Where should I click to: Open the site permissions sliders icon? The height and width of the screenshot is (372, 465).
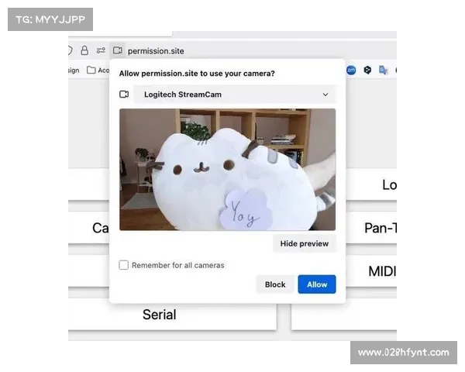pos(101,50)
